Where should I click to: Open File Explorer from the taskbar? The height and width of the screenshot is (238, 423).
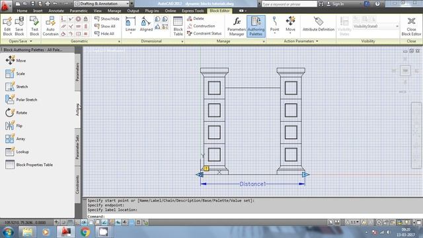27,232
